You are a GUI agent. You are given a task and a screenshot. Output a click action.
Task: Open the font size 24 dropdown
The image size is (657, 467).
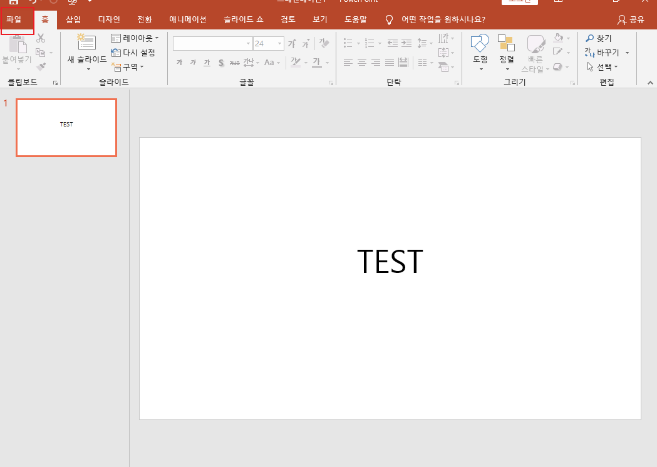point(279,44)
